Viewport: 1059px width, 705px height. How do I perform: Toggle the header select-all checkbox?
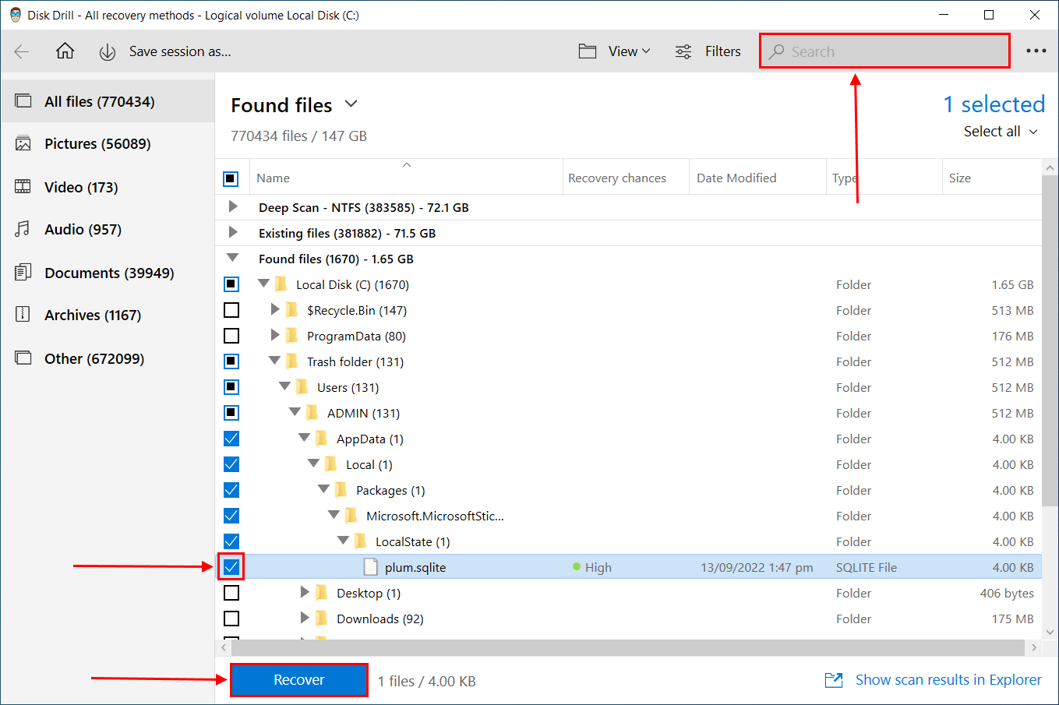tap(231, 178)
